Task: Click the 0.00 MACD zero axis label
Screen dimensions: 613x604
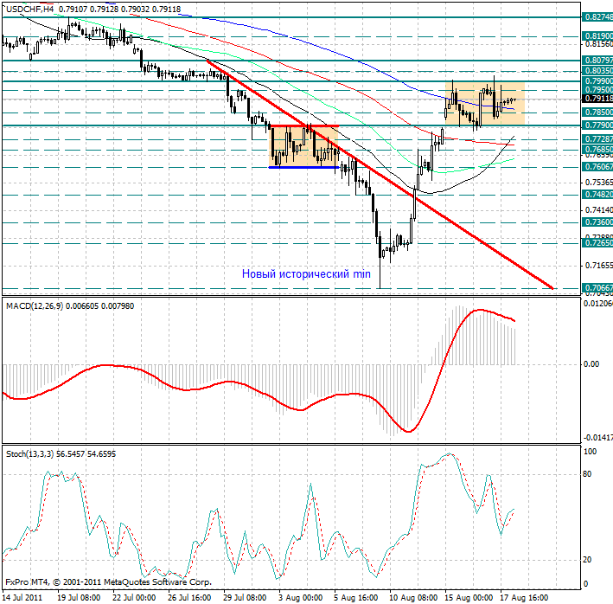Action: pos(591,364)
